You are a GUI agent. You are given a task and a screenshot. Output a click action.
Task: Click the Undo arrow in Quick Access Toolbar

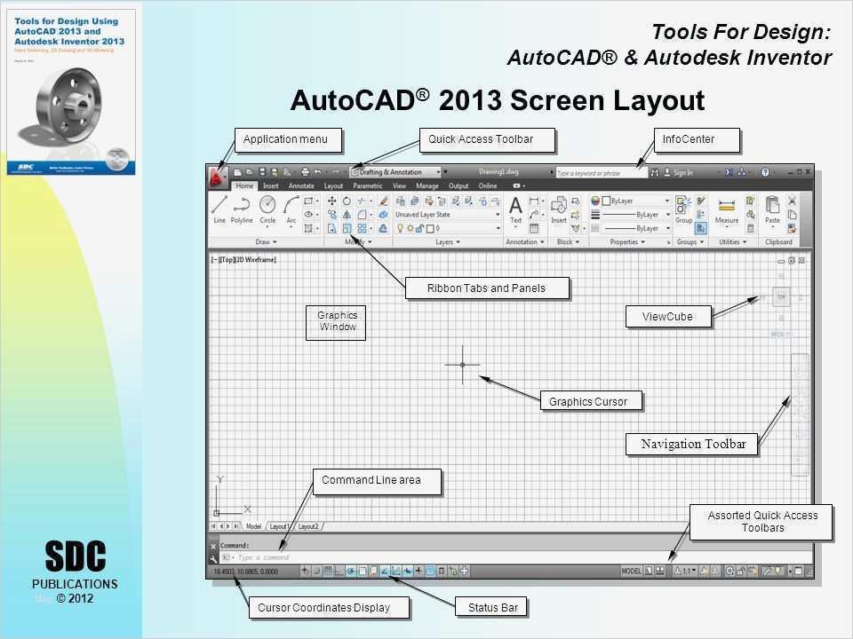tap(318, 172)
